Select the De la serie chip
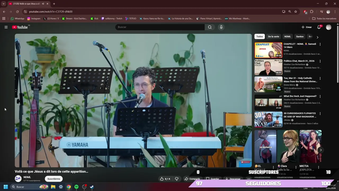 (x=274, y=37)
